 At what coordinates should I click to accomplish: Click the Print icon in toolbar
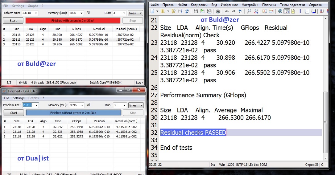click(x=218, y=11)
